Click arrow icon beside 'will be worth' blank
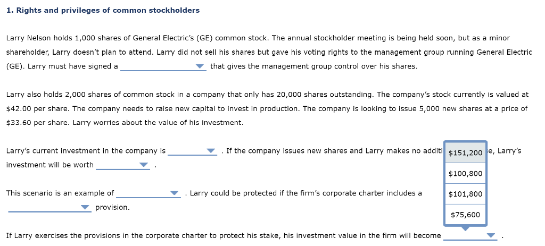This screenshot has height=246, width=545. pos(144,165)
